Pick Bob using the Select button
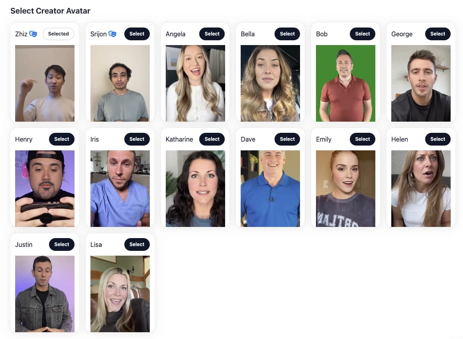Image resolution: width=463 pixels, height=339 pixels. 362,34
